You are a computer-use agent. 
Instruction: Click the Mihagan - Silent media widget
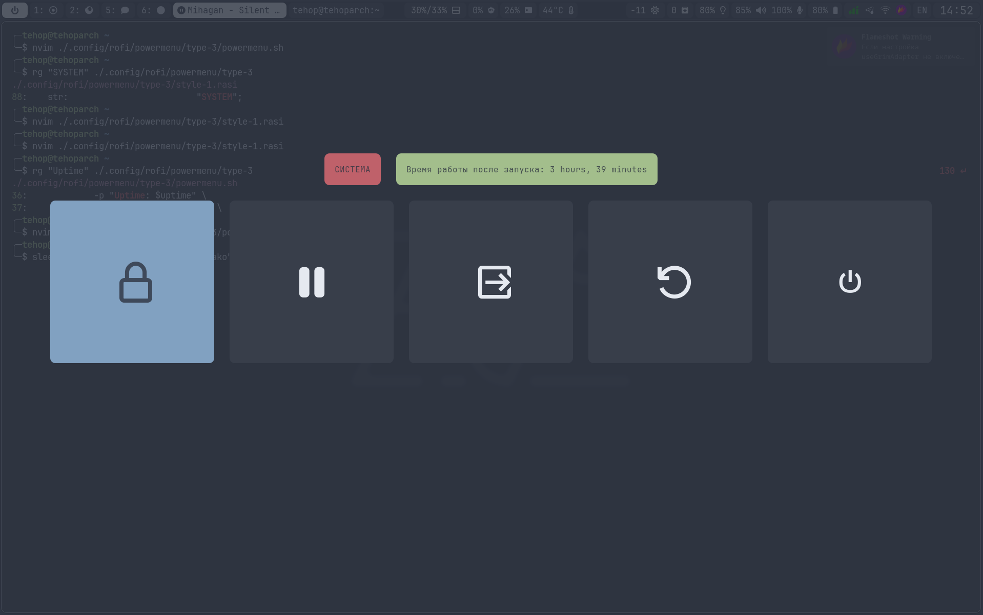tap(230, 10)
